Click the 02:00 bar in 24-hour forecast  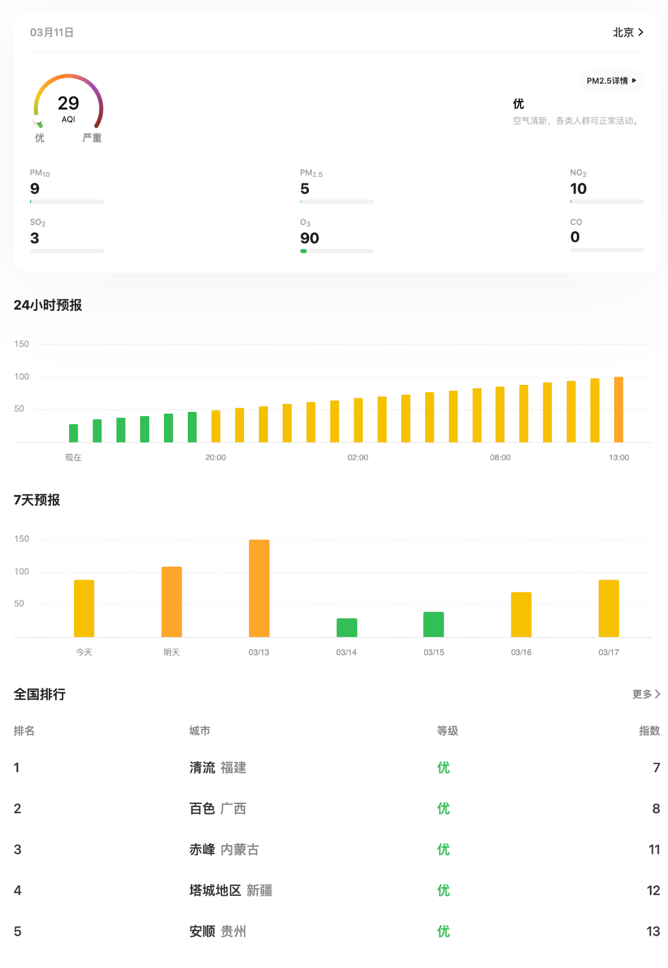point(358,420)
